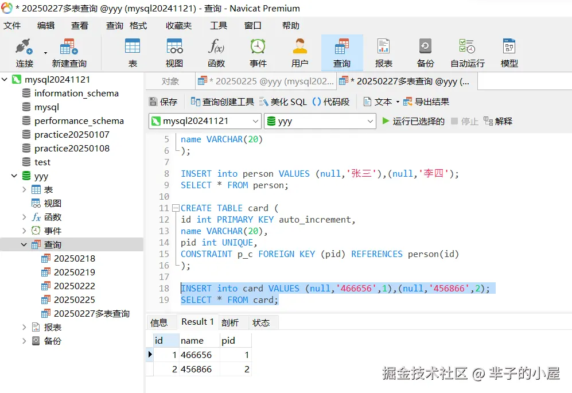572x393 pixels.
Task: Open the 工具 menu
Action: click(219, 26)
